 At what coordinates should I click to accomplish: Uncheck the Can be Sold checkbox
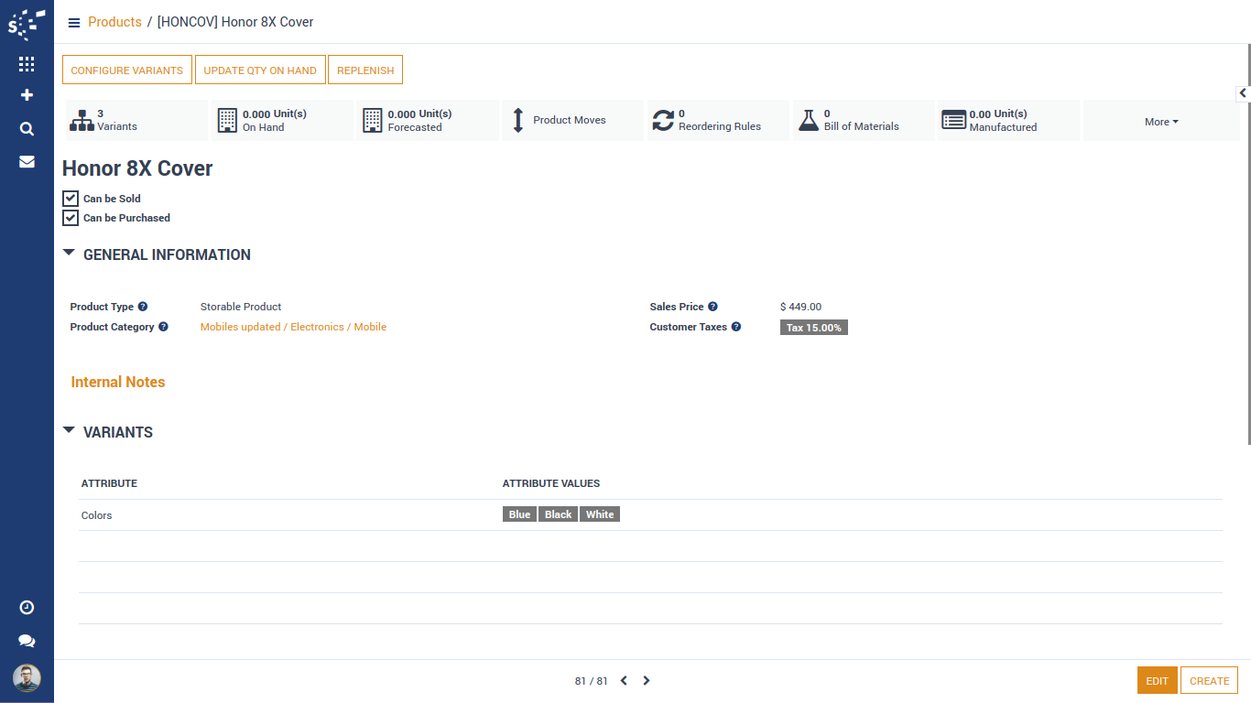coord(71,199)
